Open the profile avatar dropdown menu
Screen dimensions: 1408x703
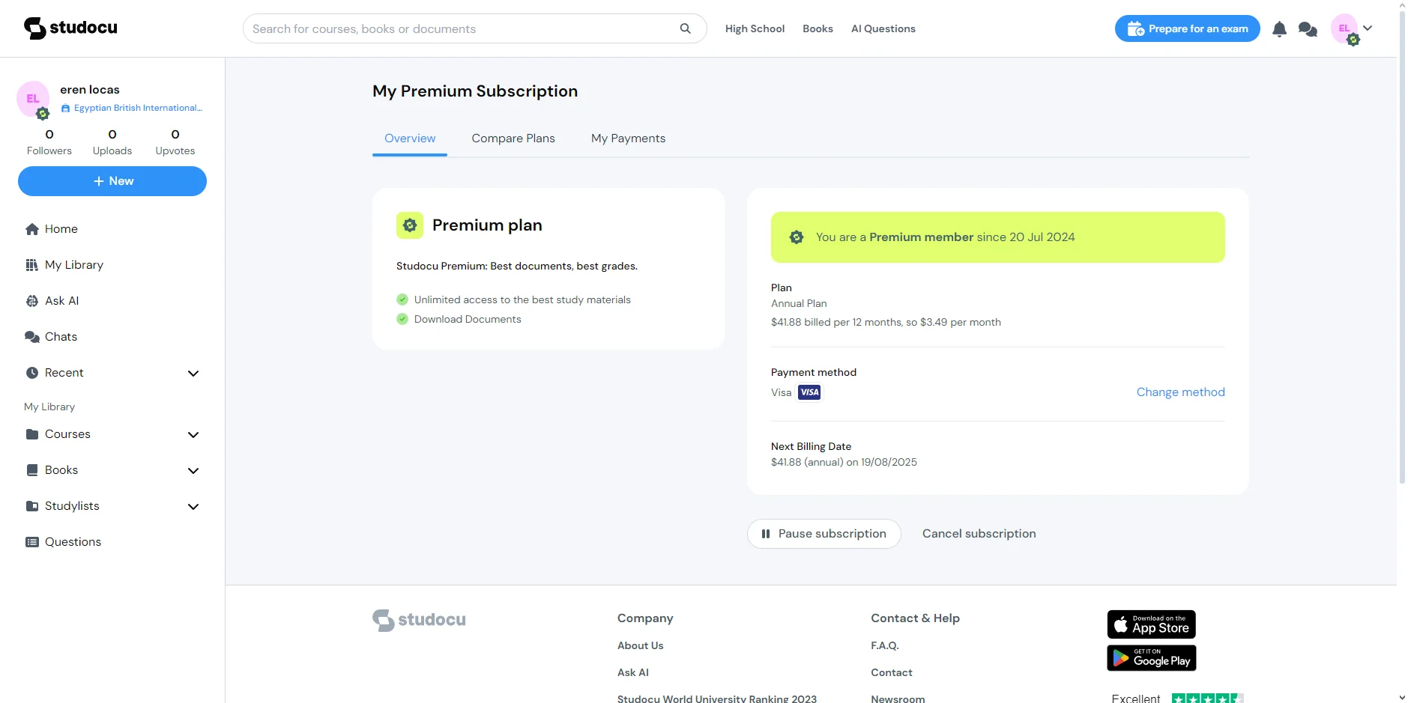click(x=1352, y=29)
